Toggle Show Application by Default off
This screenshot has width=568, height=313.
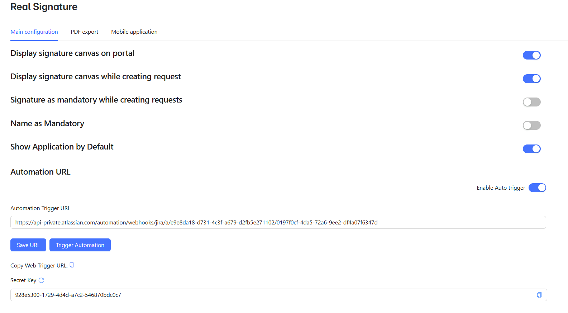(x=532, y=149)
